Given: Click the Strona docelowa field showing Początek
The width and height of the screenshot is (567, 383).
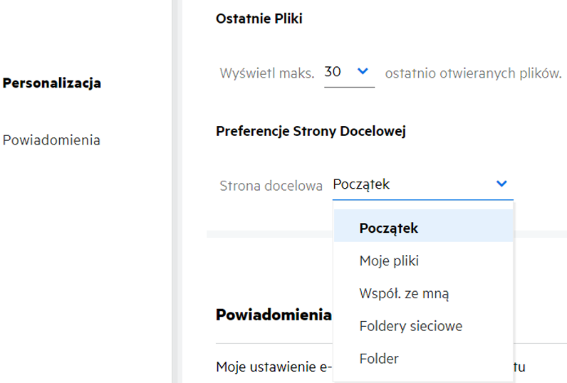Looking at the screenshot, I should (410, 184).
